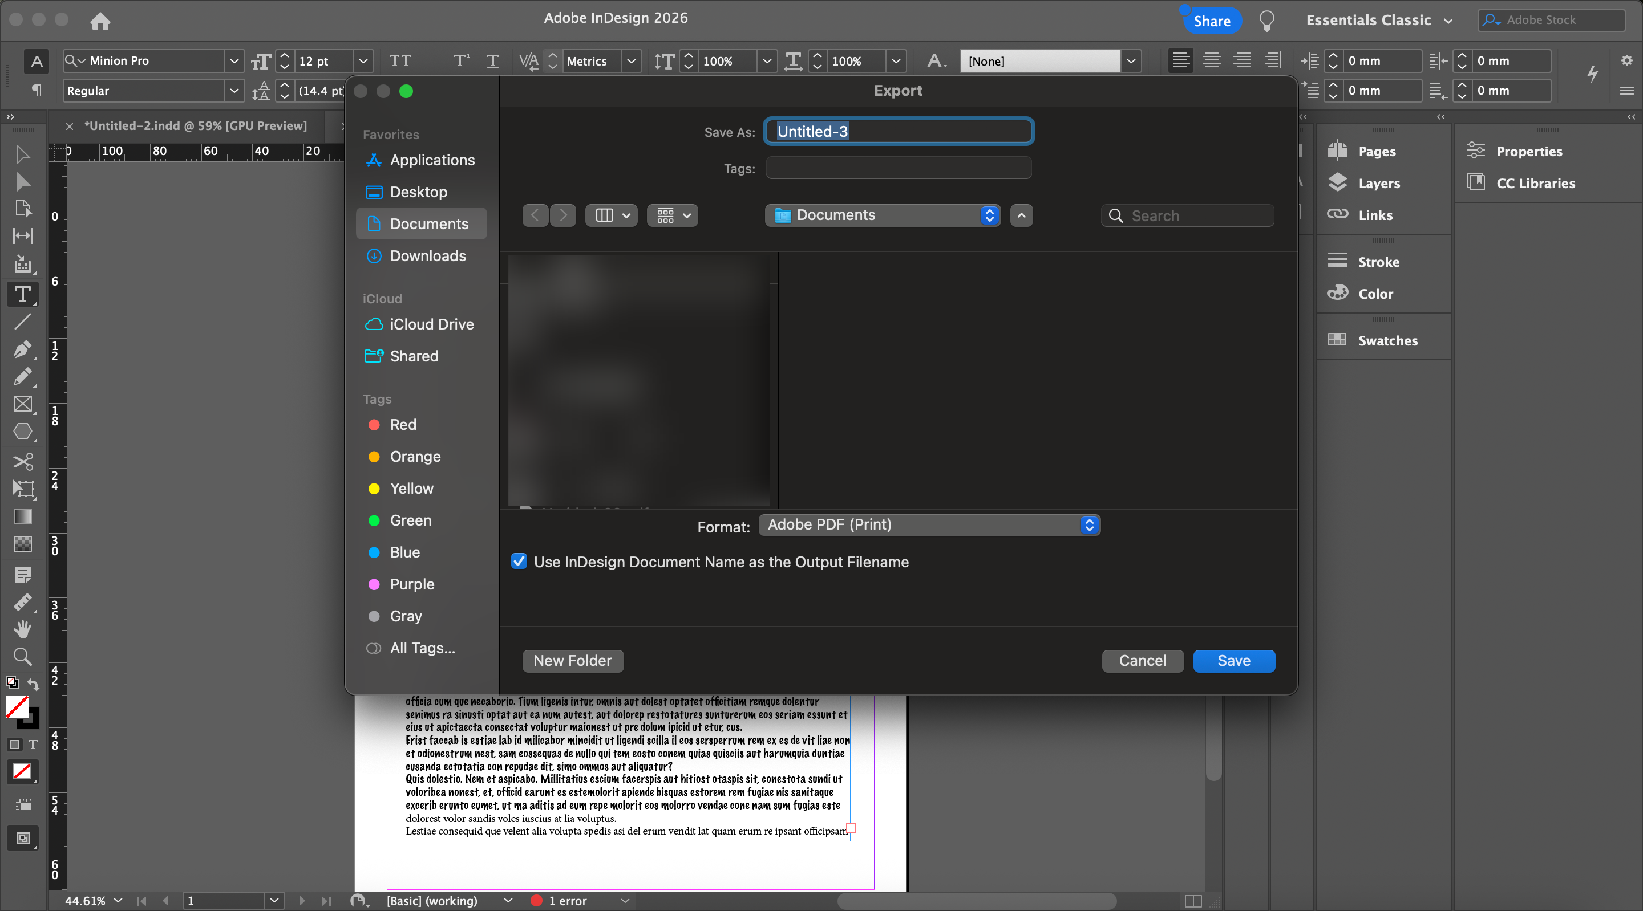Screen dimensions: 1643x911
Task: Click the Save button
Action: tap(1233, 661)
